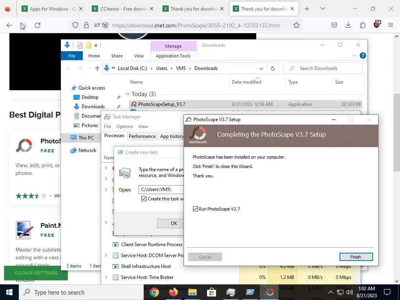Bookmark this page with star icon
This screenshot has height=300, width=400.
(296, 25)
